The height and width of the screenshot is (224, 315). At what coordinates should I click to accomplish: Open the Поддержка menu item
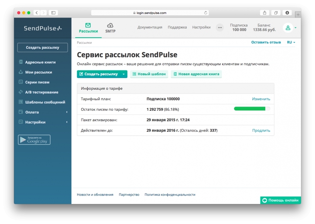coord(177,27)
